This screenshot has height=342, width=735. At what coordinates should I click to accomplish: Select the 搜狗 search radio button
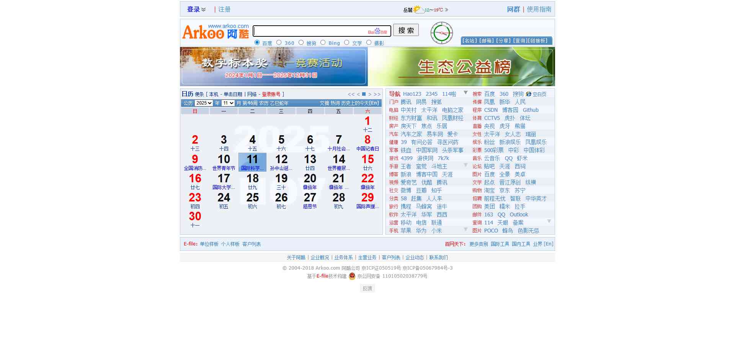(301, 43)
